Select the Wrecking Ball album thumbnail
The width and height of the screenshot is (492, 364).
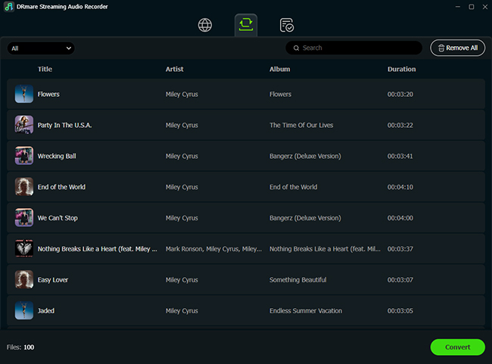[x=24, y=156]
